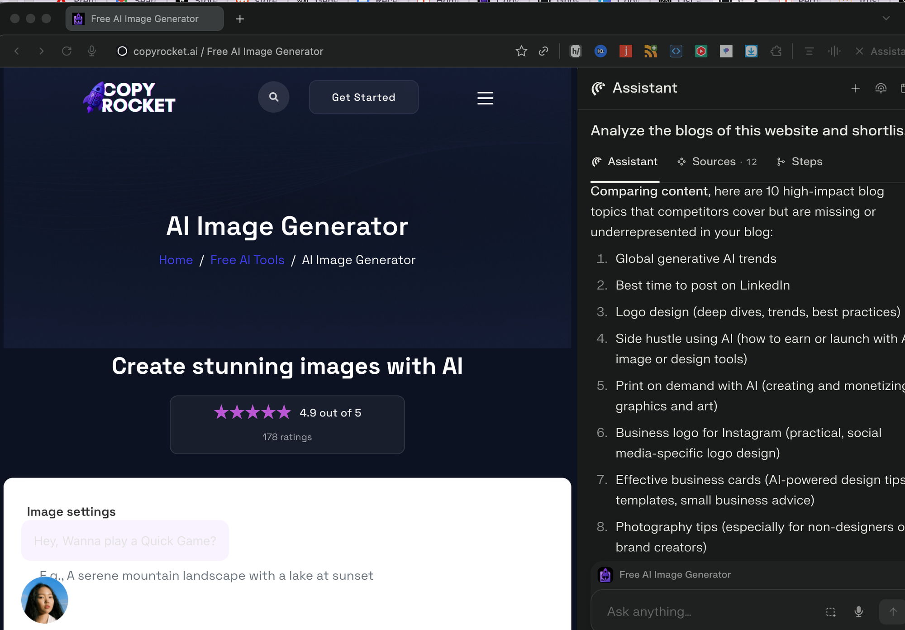The height and width of the screenshot is (630, 905).
Task: Open the RSS feed extension icon
Action: [x=651, y=51]
